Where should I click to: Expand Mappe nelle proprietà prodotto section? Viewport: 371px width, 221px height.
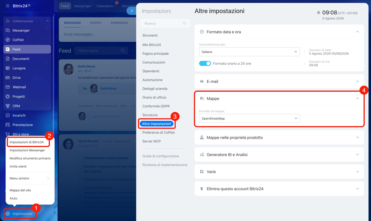coord(357,137)
